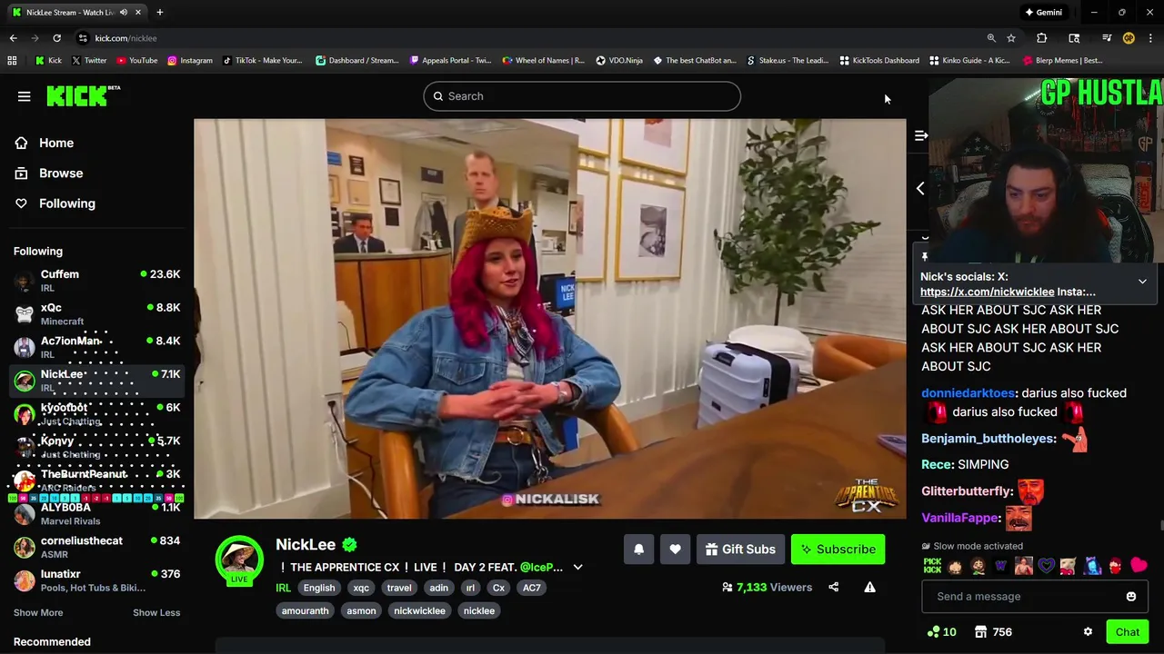Click the asmon tag
The width and height of the screenshot is (1164, 654).
coord(361,611)
